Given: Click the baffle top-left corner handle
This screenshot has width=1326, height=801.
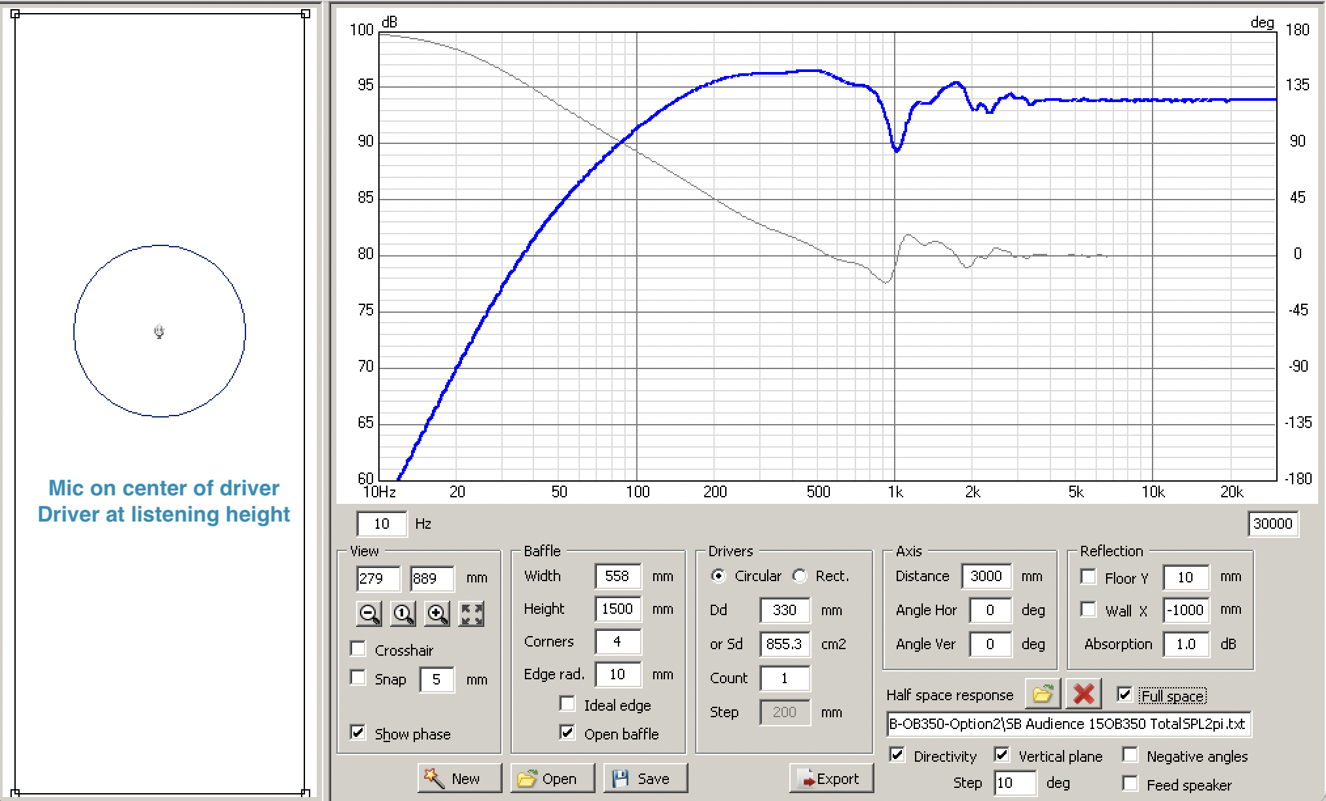Looking at the screenshot, I should click(15, 14).
